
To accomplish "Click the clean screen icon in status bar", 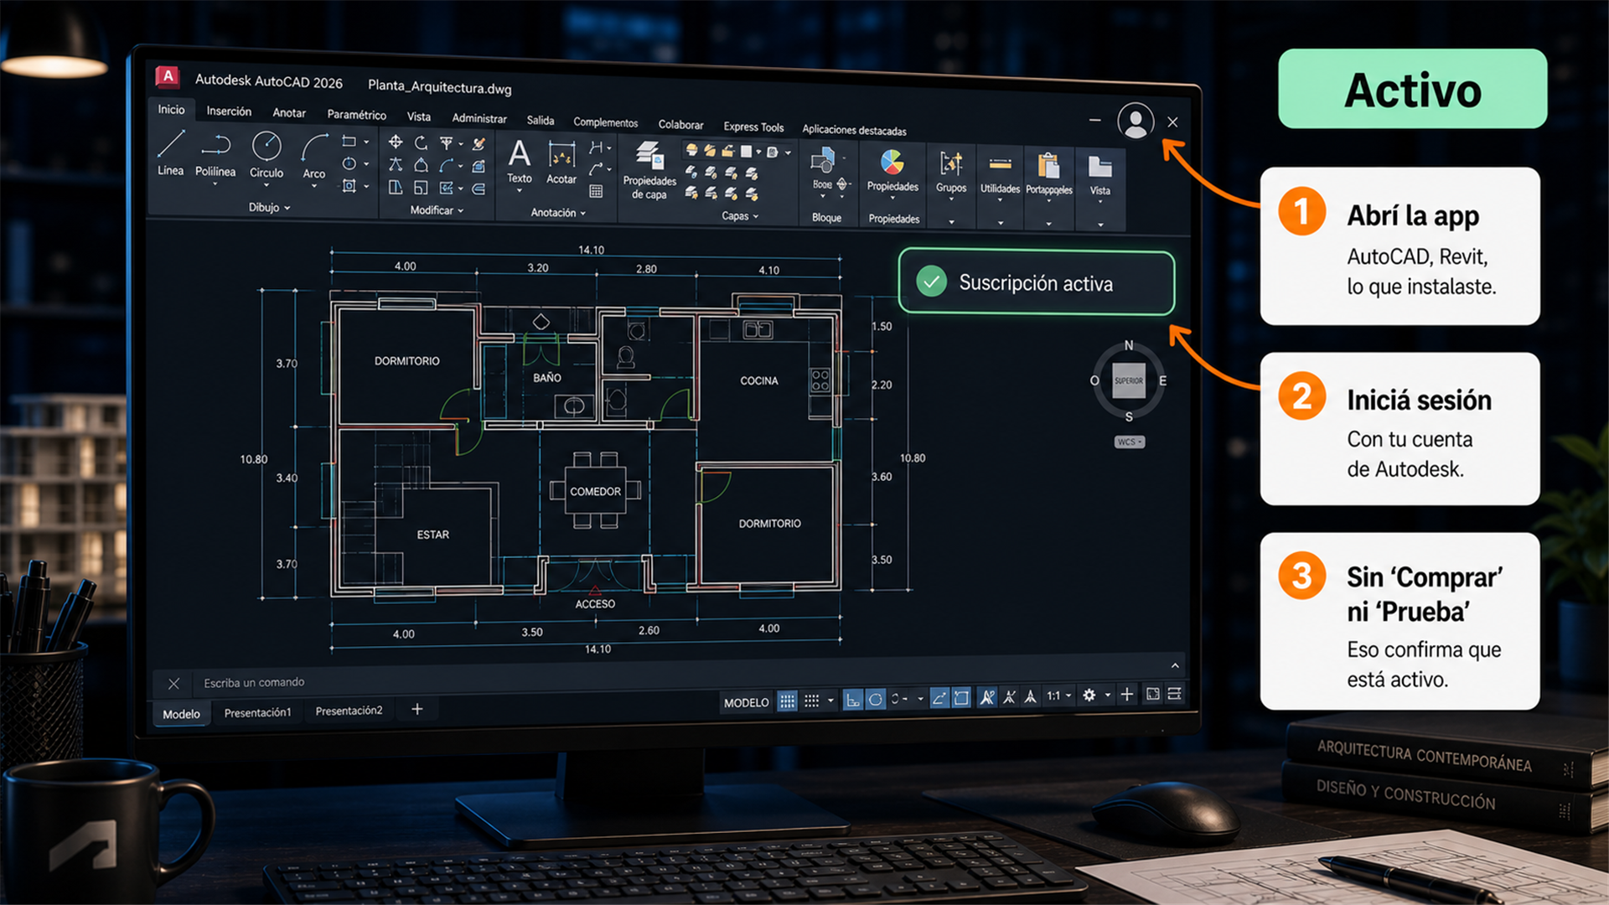I will click(1153, 694).
